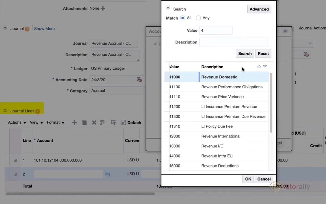Click the Search button in the dialog
The image size is (326, 204).
[245, 54]
